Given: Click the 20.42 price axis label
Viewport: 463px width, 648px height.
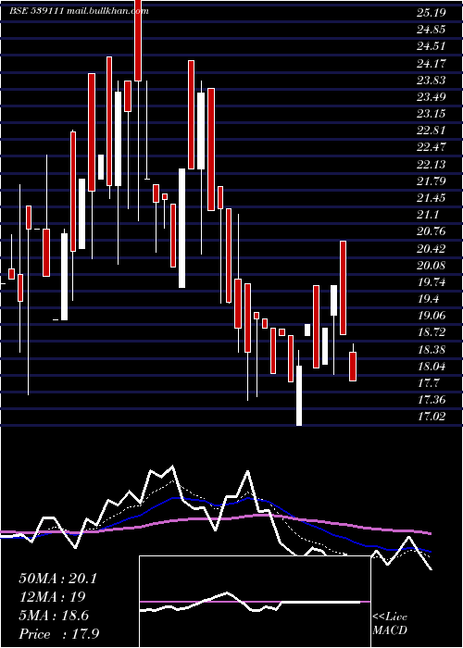Looking at the screenshot, I should click(x=432, y=249).
